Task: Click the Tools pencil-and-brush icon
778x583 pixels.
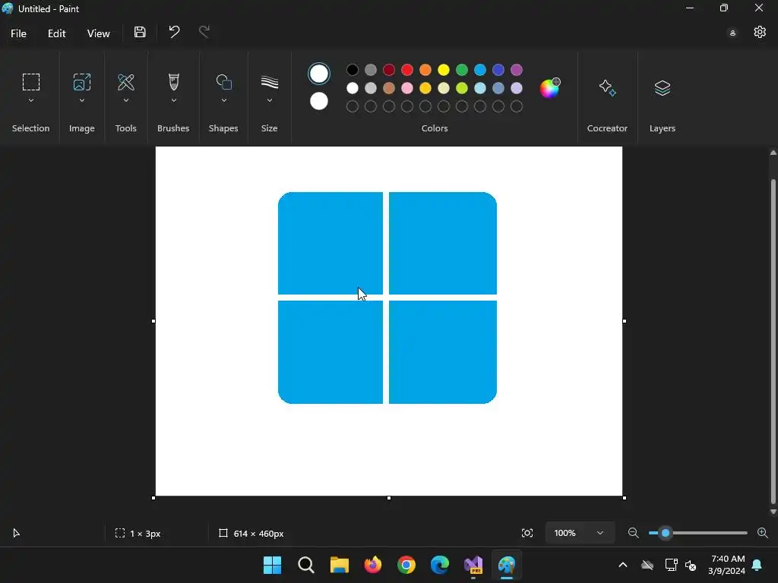Action: pyautogui.click(x=126, y=82)
